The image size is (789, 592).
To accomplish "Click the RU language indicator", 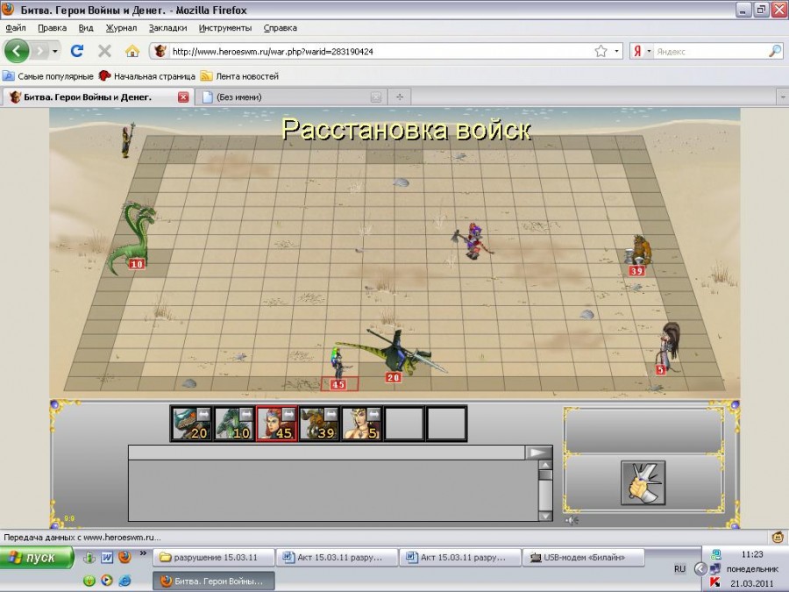I will click(x=679, y=569).
